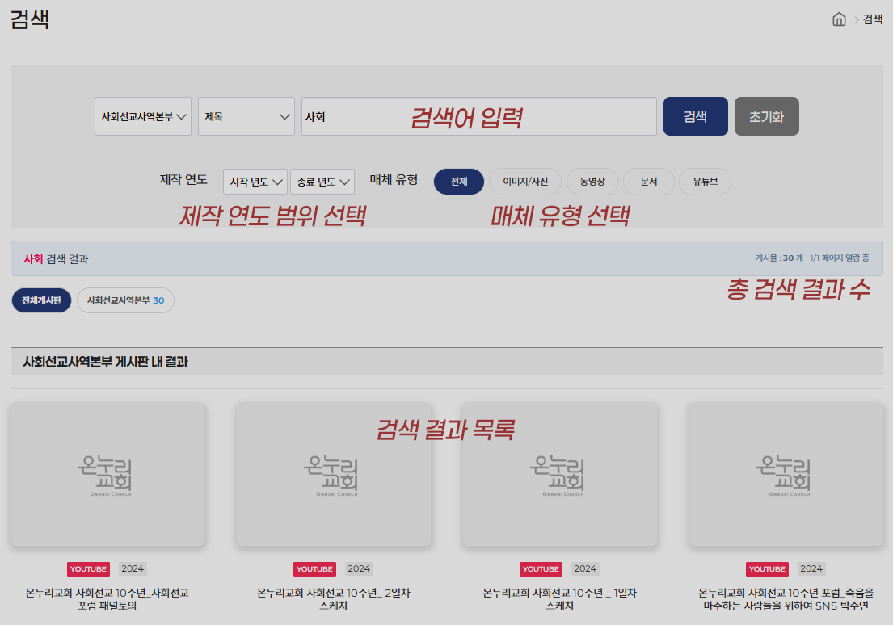
Task: Click the blue 검색 button
Action: coord(695,116)
